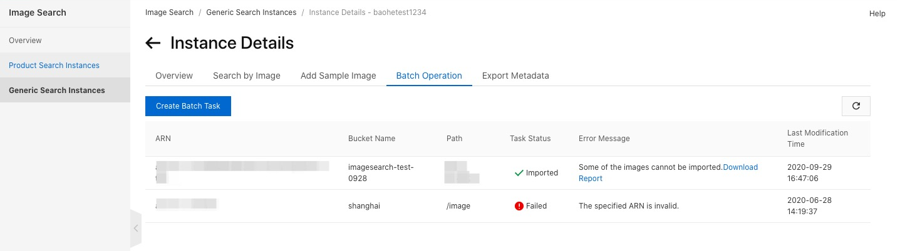Click the Image Search sidebar title
This screenshot has height=251, width=900.
(38, 12)
